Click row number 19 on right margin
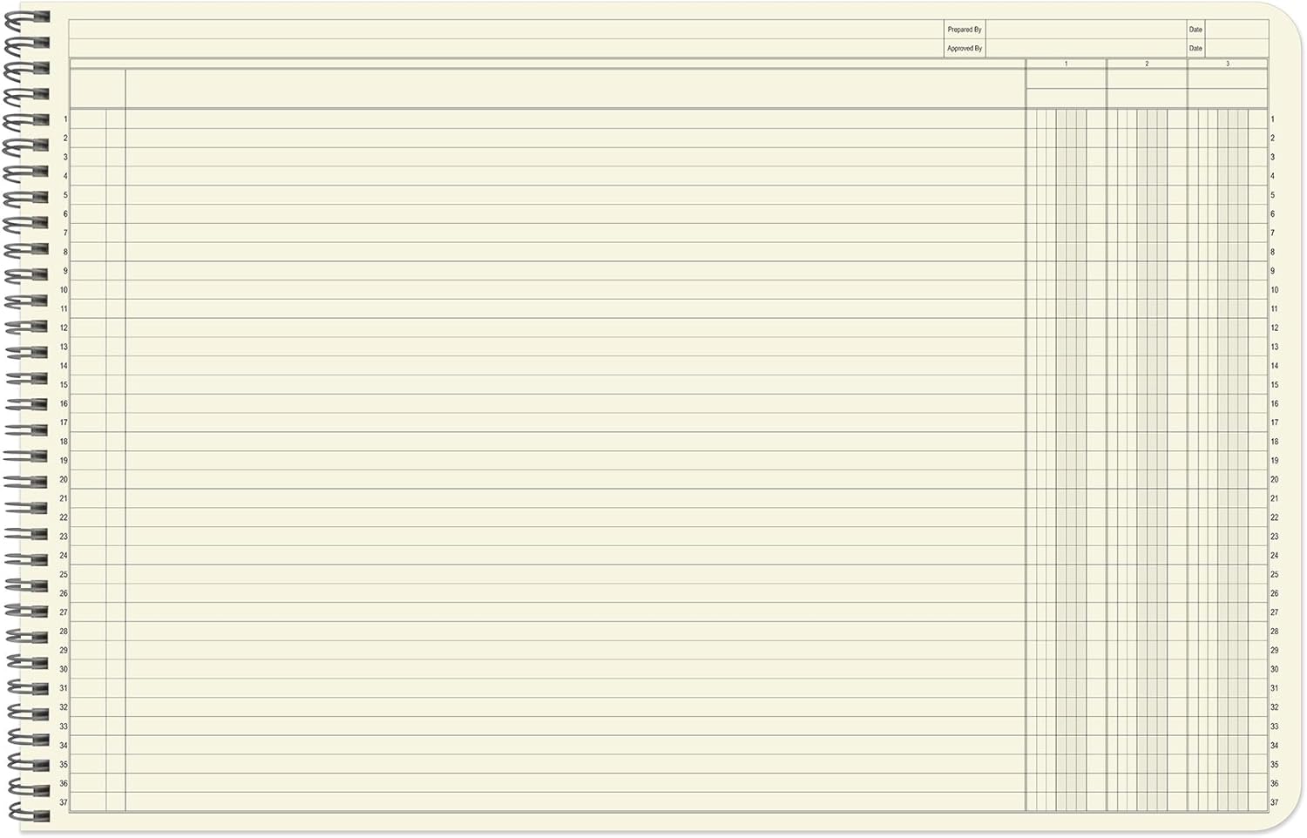This screenshot has width=1307, height=838. 1275,461
